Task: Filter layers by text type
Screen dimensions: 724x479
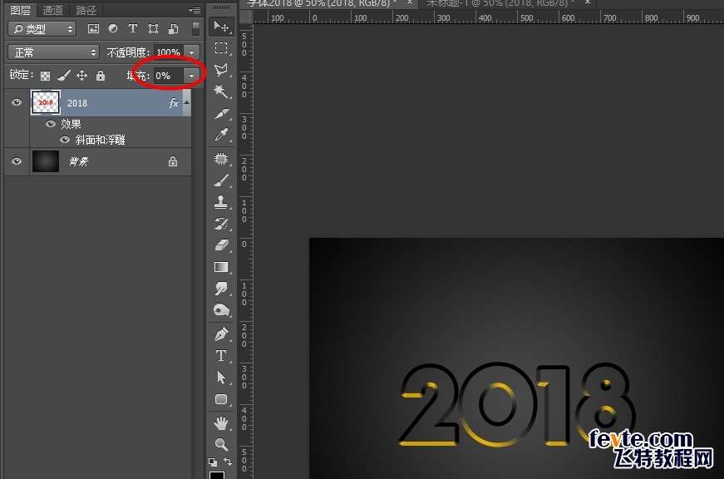Action: [x=132, y=28]
